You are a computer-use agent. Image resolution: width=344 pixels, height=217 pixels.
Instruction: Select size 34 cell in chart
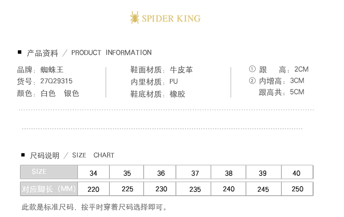93,173
